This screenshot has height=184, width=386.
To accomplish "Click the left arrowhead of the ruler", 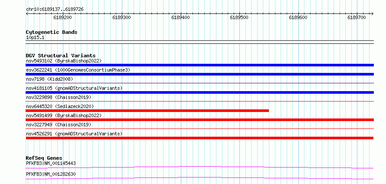I will tap(27, 14).
